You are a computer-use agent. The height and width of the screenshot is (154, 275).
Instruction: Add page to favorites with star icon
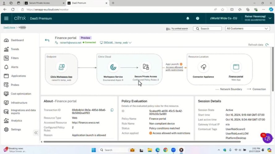coord(222,10)
